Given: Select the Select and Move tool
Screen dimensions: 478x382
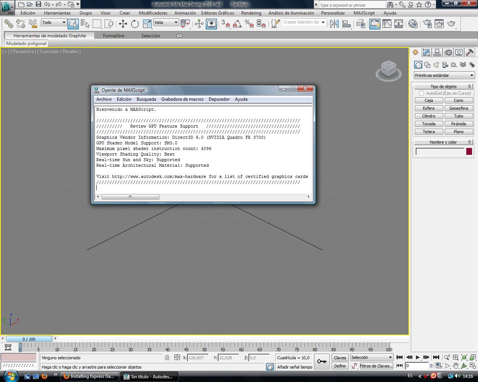Looking at the screenshot, I should pos(123,24).
